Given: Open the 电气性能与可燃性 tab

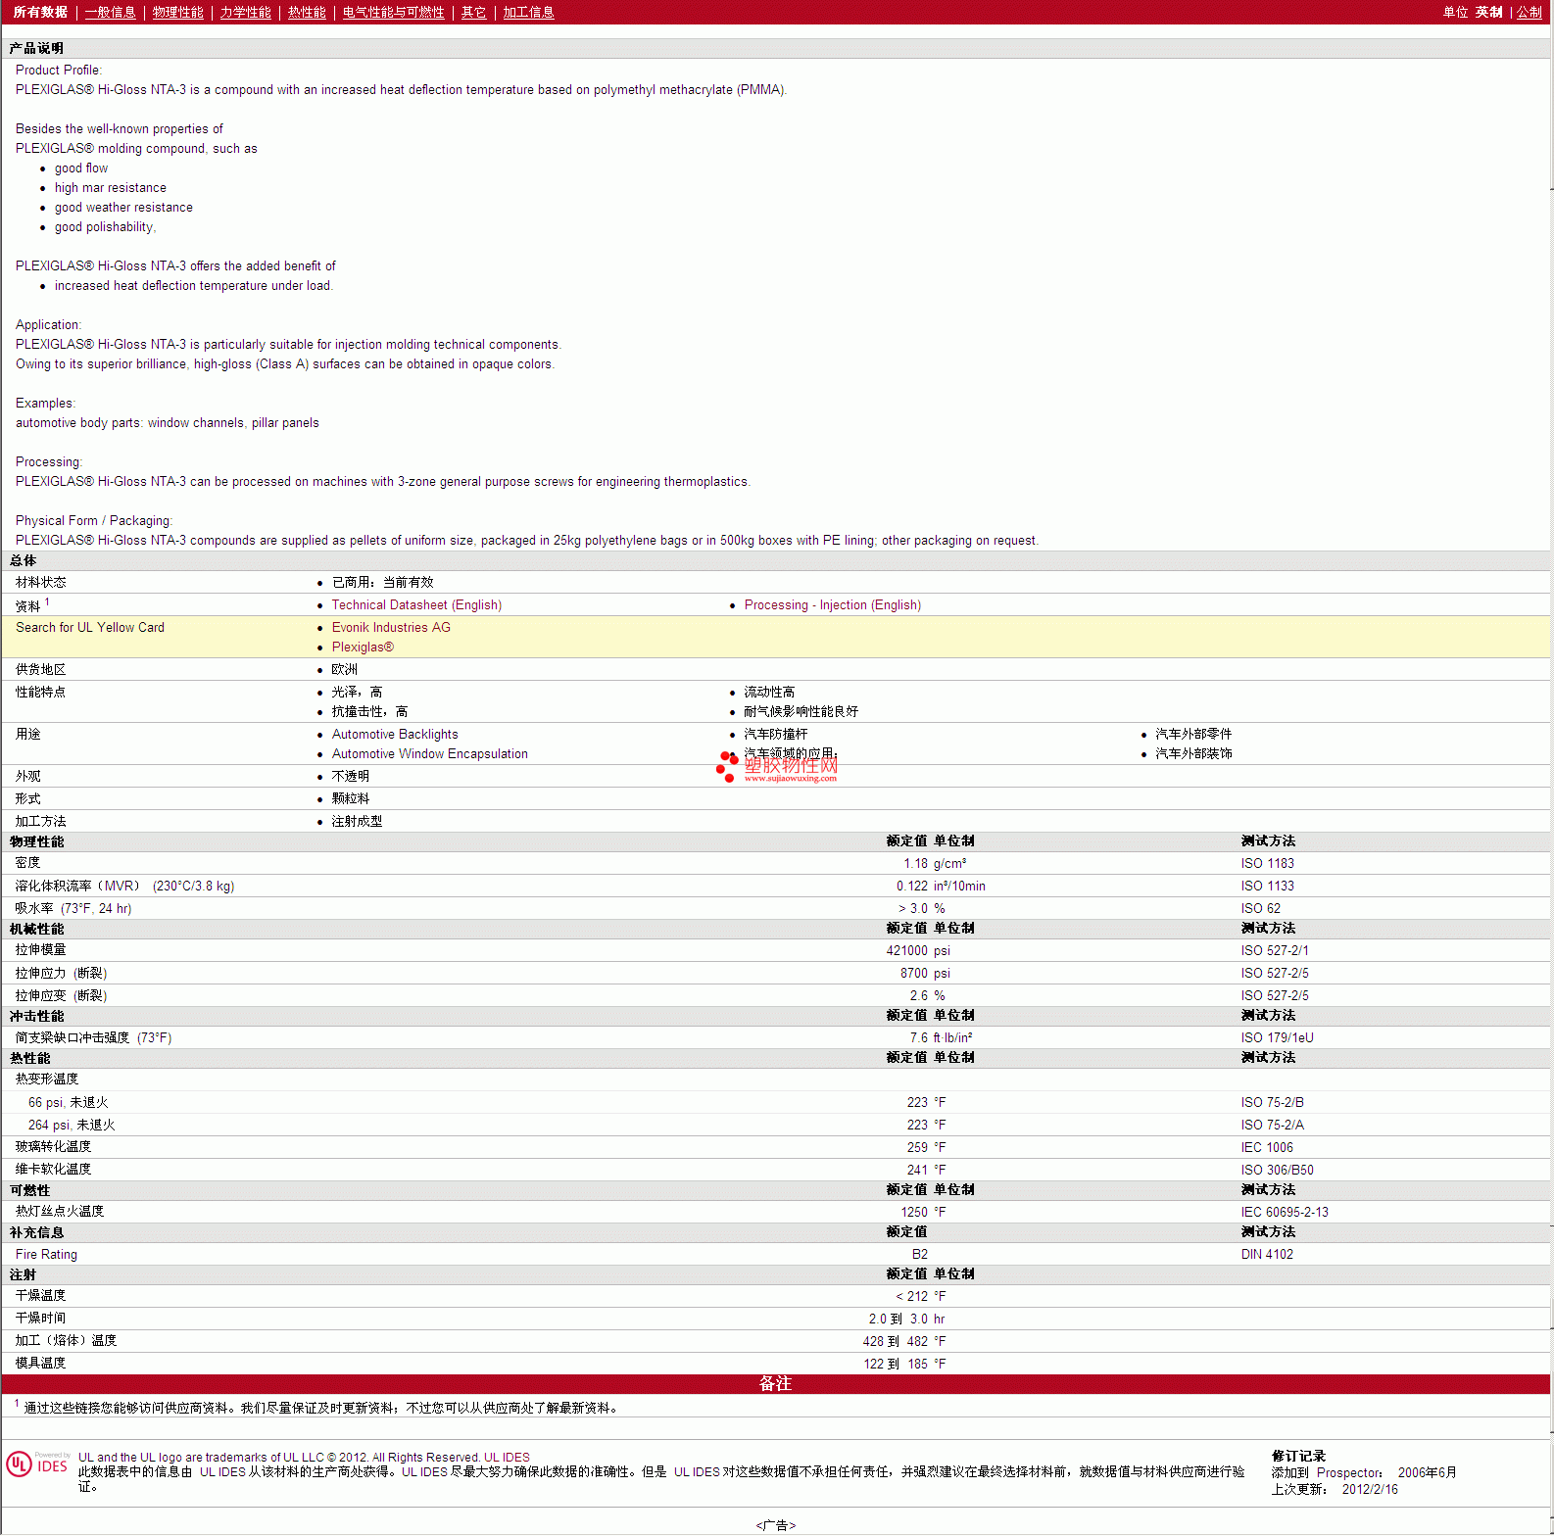Looking at the screenshot, I should pyautogui.click(x=393, y=12).
